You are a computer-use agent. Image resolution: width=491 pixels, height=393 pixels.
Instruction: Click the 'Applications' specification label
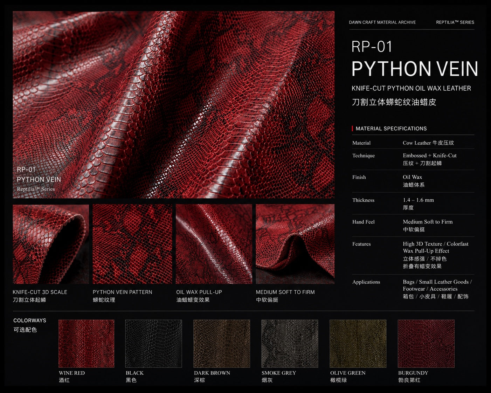click(x=366, y=282)
